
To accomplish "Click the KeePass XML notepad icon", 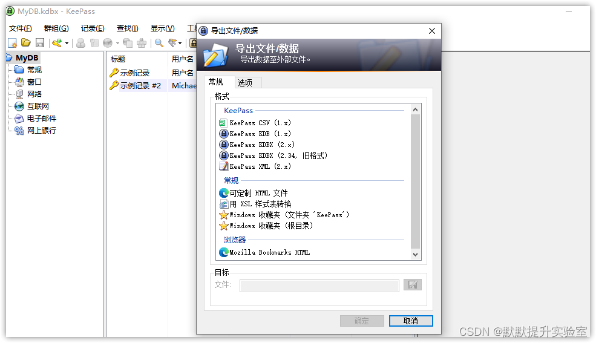I will 223,167.
